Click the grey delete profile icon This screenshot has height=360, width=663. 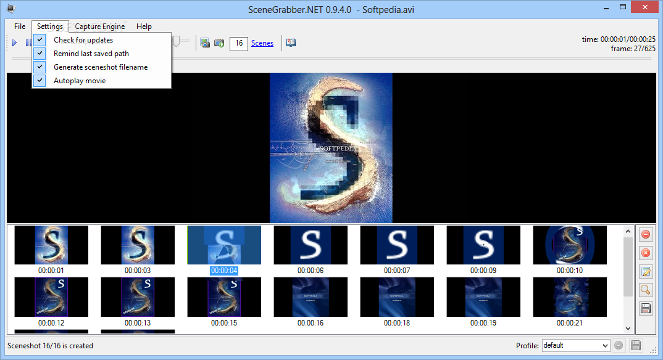(619, 345)
